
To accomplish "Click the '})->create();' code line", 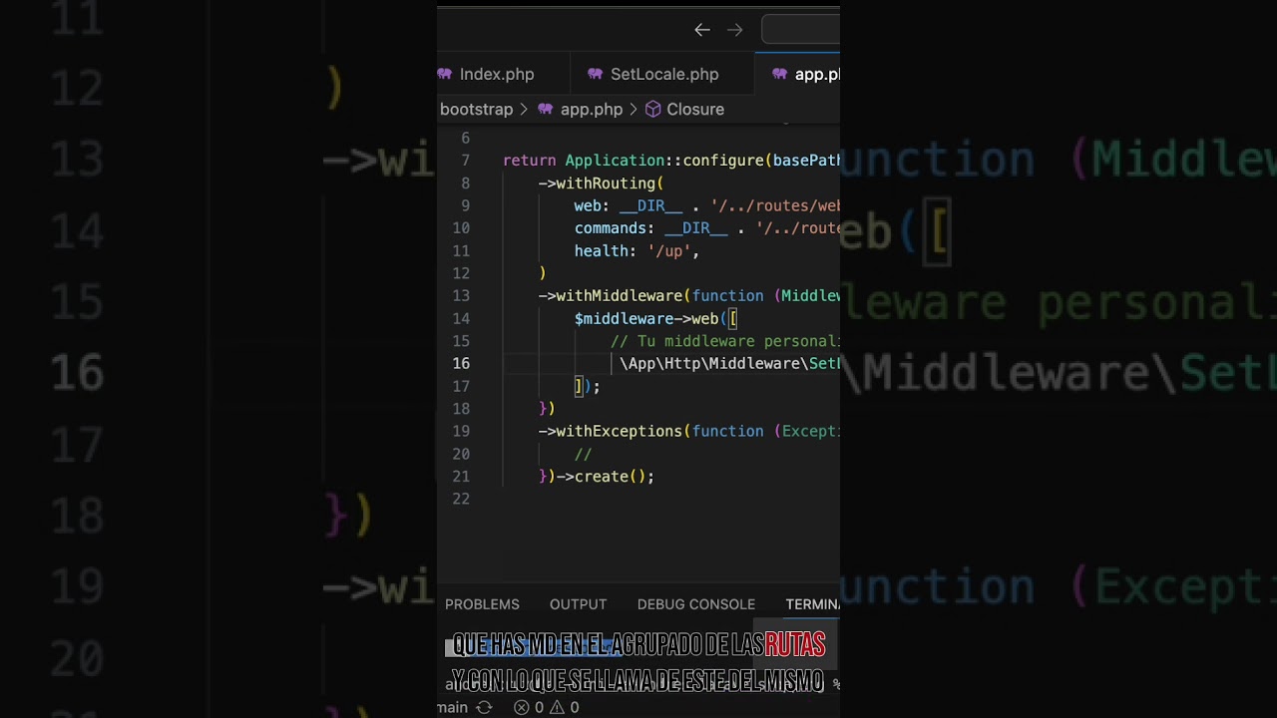I will [x=597, y=477].
